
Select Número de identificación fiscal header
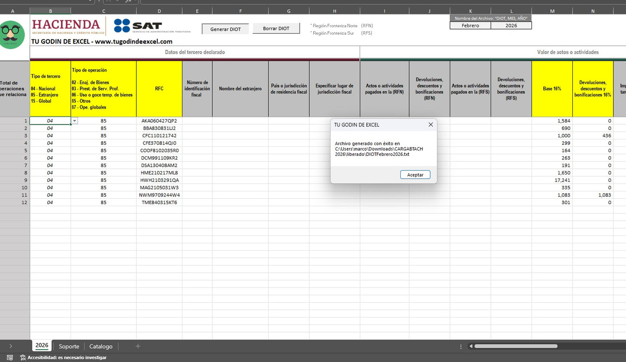pos(197,89)
